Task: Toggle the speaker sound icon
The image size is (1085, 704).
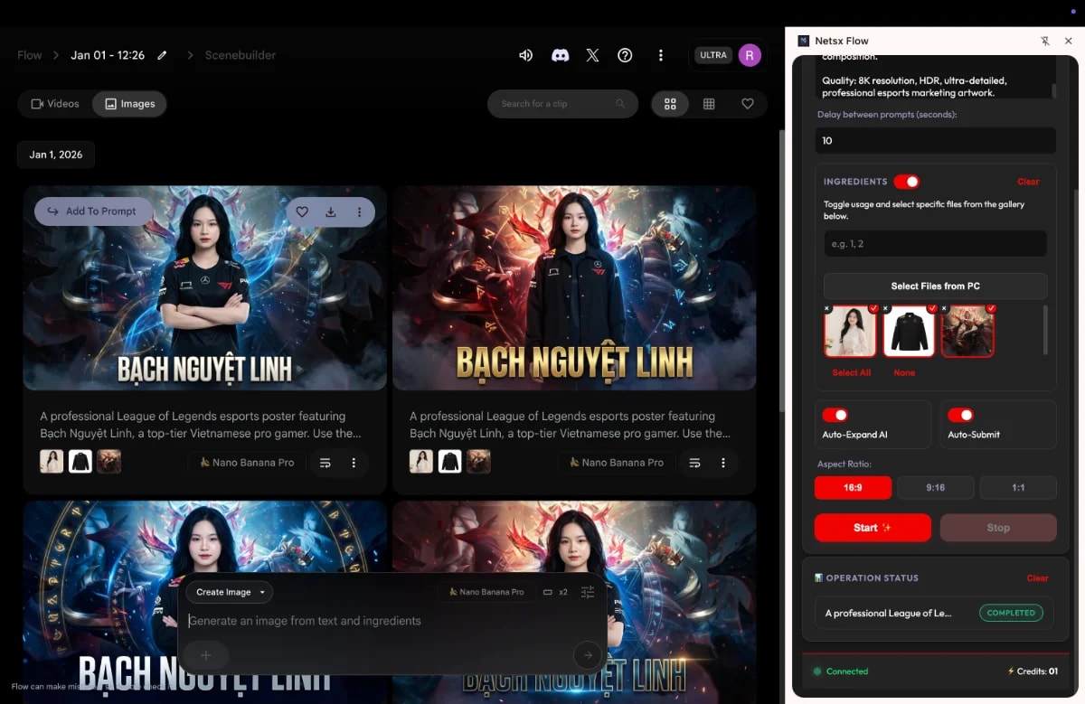Action: (x=526, y=55)
